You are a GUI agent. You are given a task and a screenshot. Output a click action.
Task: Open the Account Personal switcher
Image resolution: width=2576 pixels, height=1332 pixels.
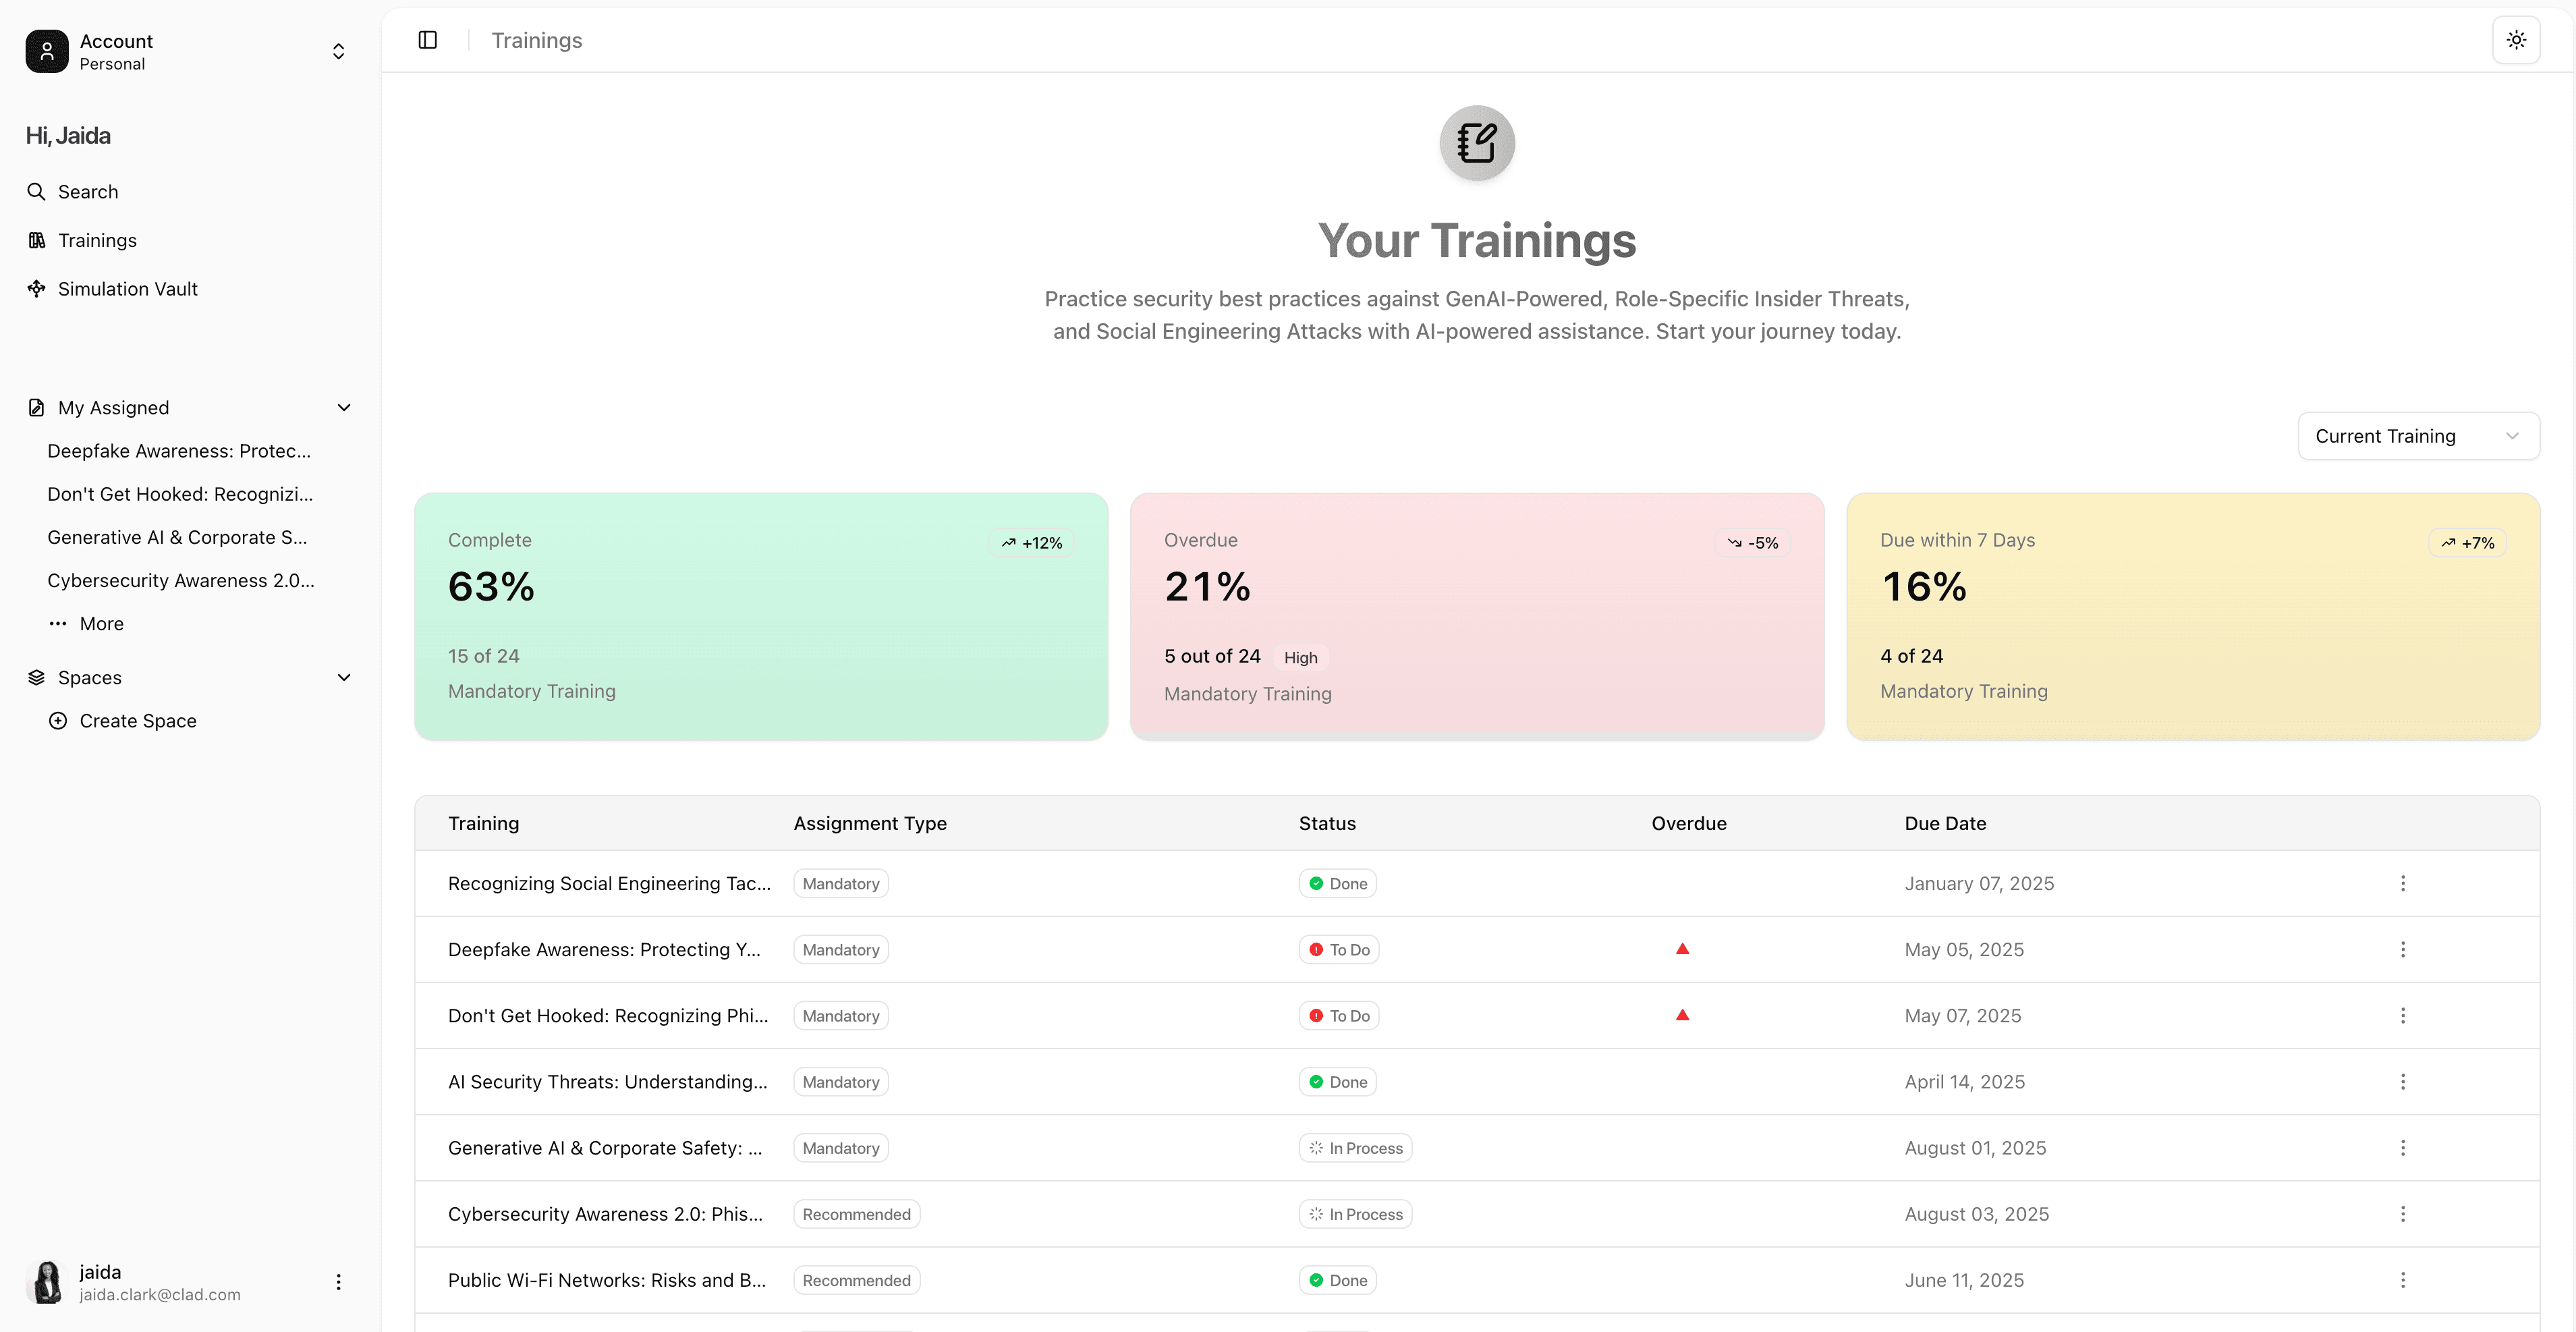[338, 51]
